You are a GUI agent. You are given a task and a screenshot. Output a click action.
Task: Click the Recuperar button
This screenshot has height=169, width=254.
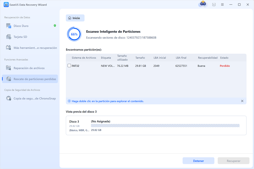233,161
